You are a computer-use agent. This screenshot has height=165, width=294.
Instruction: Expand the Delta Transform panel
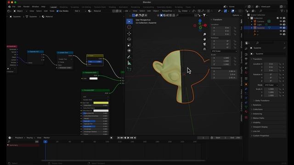[262, 101]
